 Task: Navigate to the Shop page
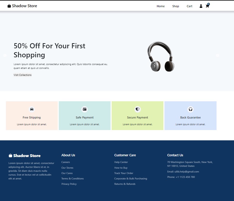[x=176, y=6]
